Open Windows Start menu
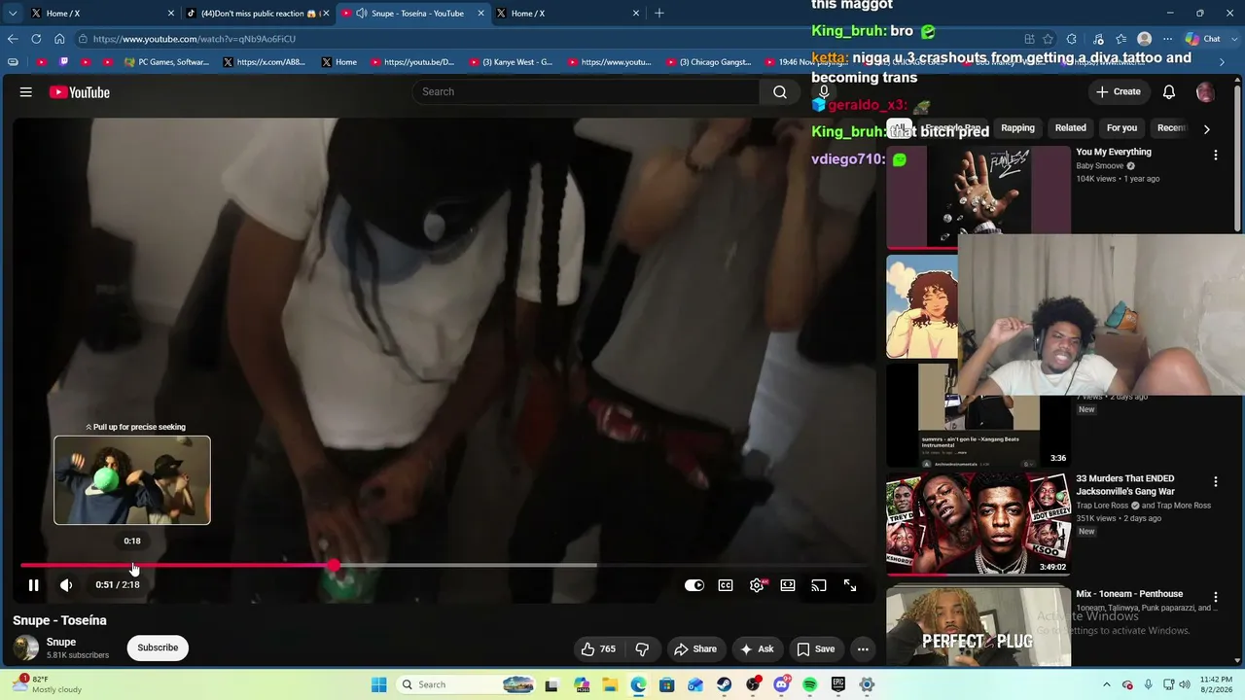This screenshot has height=700, width=1245. 379,684
